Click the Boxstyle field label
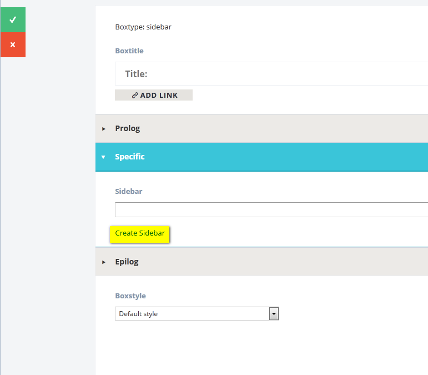Image resolution: width=428 pixels, height=375 pixels. 130,296
